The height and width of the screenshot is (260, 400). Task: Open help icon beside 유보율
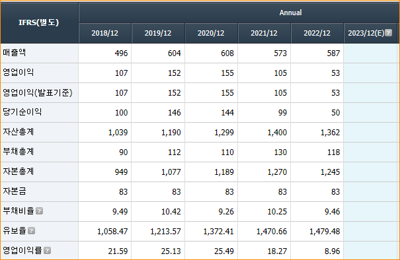tap(31, 231)
